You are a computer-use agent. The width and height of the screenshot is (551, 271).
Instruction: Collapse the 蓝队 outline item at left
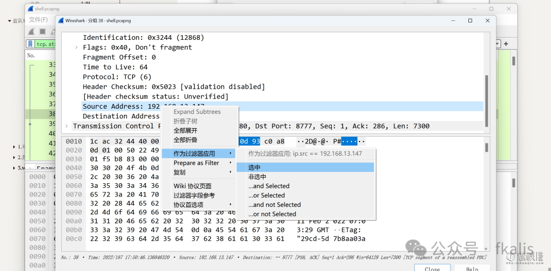(10, 21)
